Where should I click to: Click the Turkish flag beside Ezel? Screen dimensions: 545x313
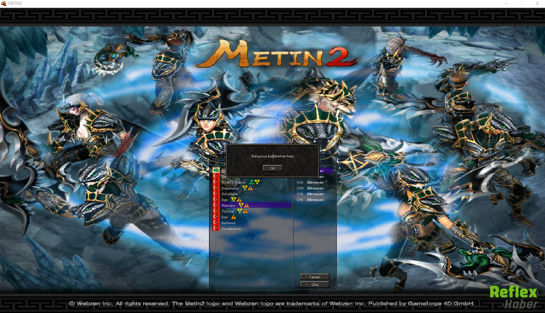tap(216, 217)
